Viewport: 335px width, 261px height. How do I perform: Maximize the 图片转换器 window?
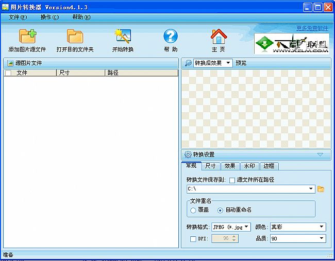tap(318, 8)
